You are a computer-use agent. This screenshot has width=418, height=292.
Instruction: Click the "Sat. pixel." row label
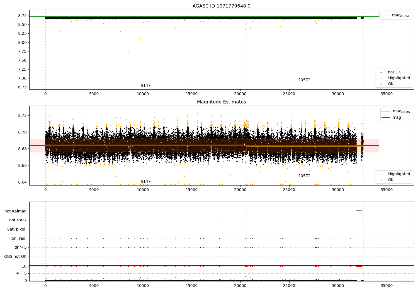click(x=17, y=229)
